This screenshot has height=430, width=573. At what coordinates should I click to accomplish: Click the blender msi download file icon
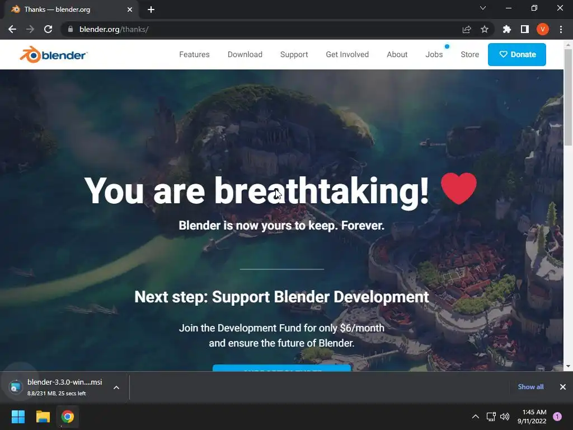coord(16,387)
